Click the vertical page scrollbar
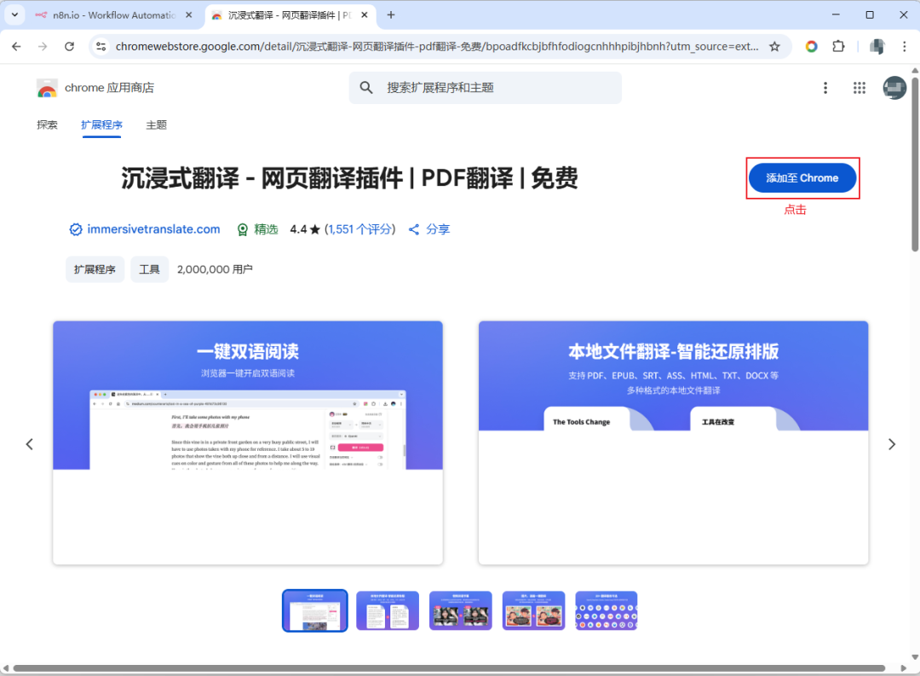This screenshot has width=920, height=676. click(x=915, y=164)
